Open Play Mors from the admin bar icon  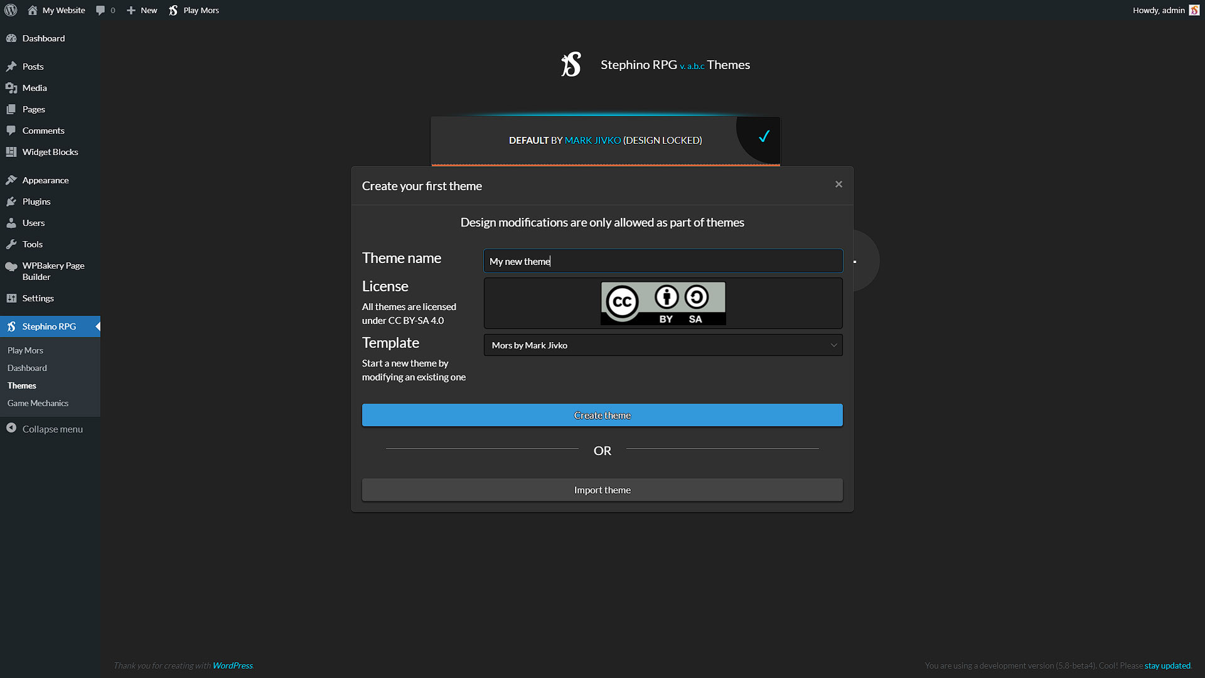point(174,10)
